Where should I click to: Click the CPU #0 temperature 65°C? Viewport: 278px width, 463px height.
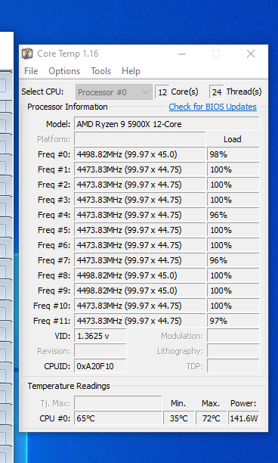[x=118, y=418]
